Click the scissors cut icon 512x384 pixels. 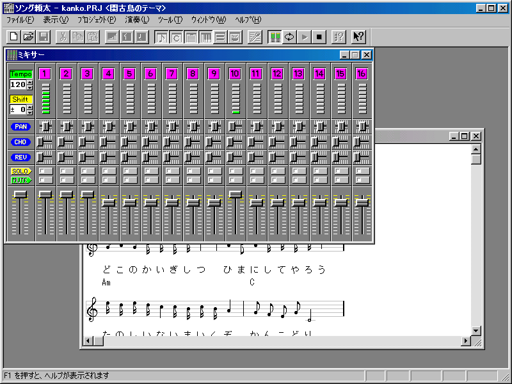(63, 37)
